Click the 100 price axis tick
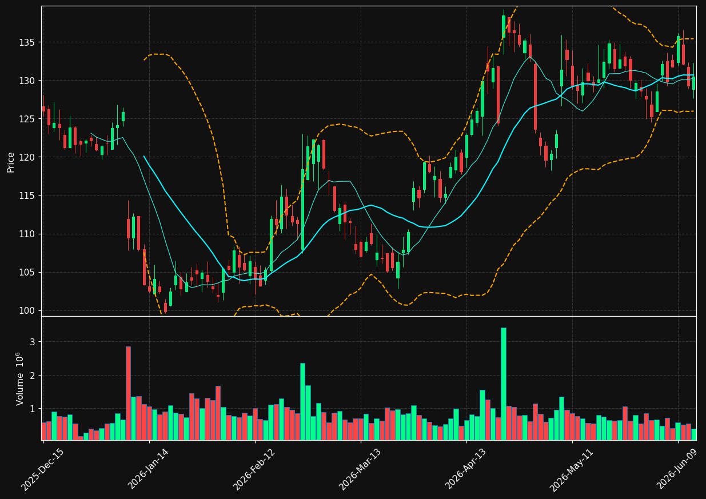This screenshot has width=706, height=499. [x=26, y=310]
